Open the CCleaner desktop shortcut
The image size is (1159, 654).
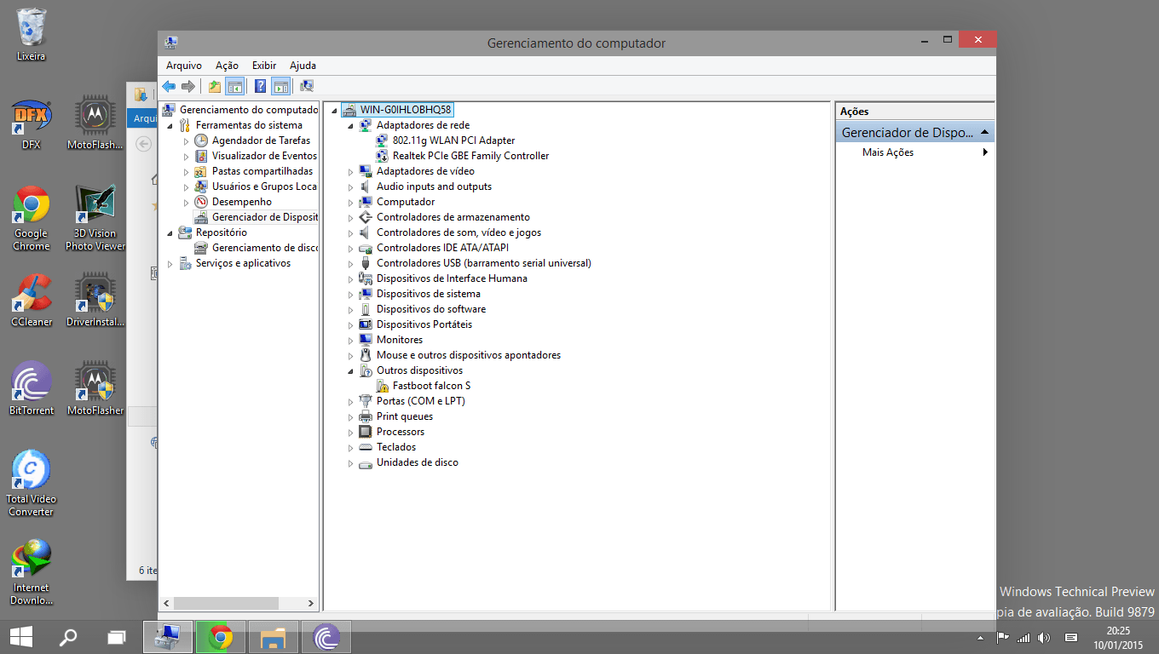pos(32,301)
